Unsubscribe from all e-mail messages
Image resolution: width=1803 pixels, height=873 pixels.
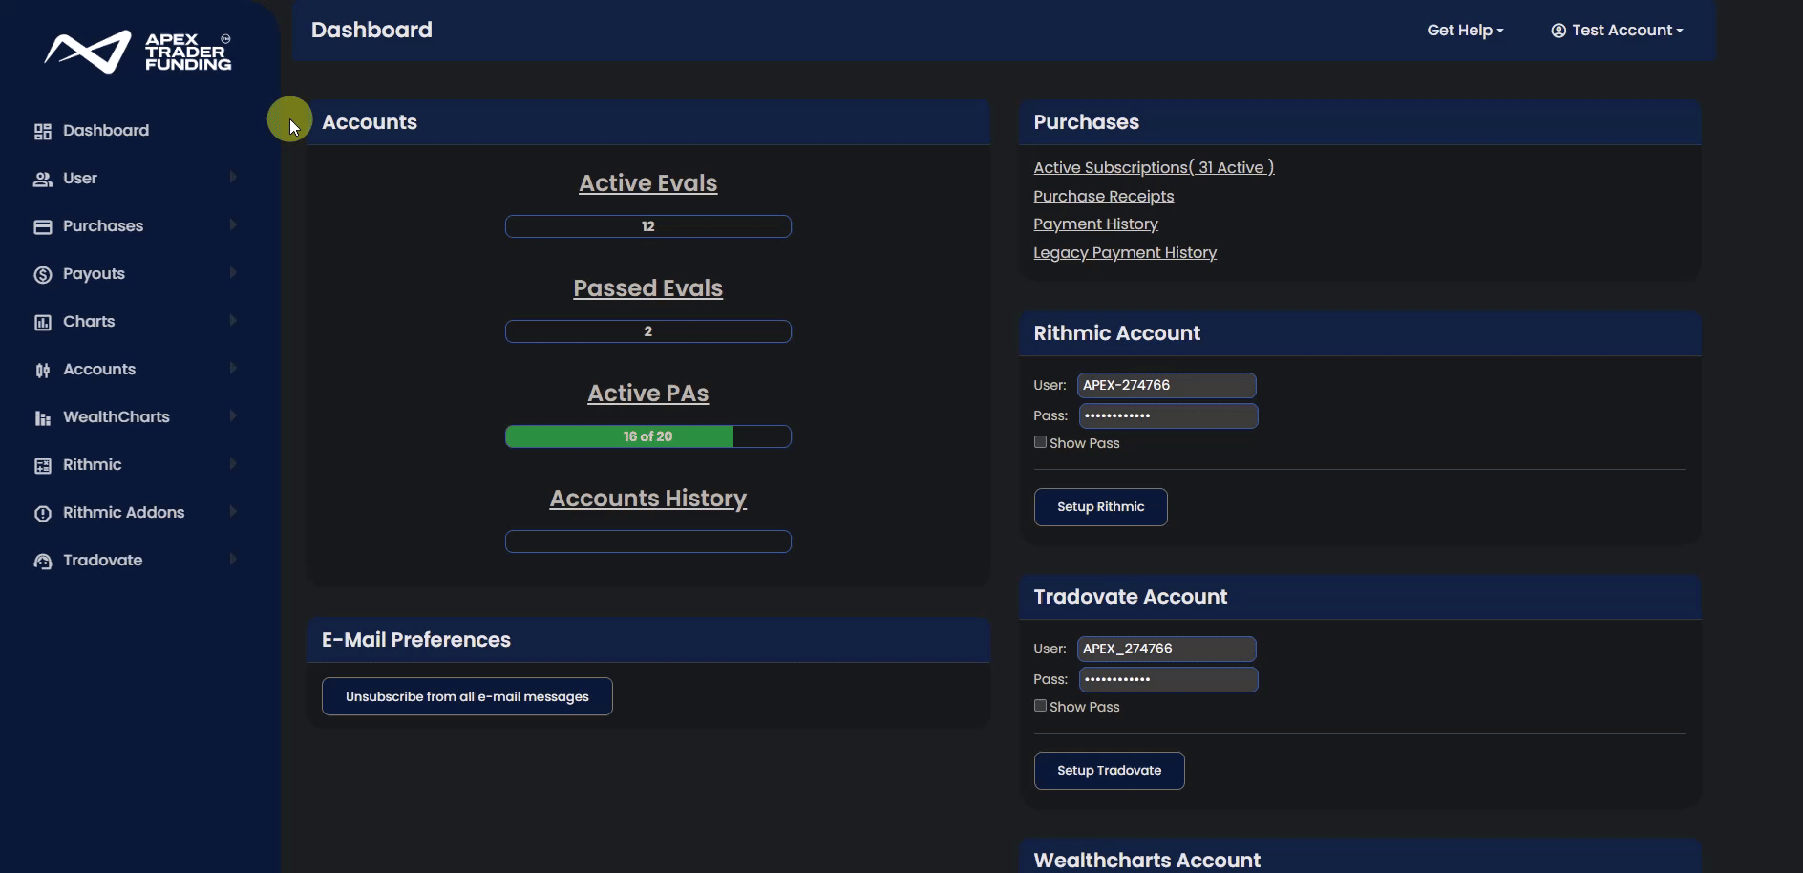[467, 696]
